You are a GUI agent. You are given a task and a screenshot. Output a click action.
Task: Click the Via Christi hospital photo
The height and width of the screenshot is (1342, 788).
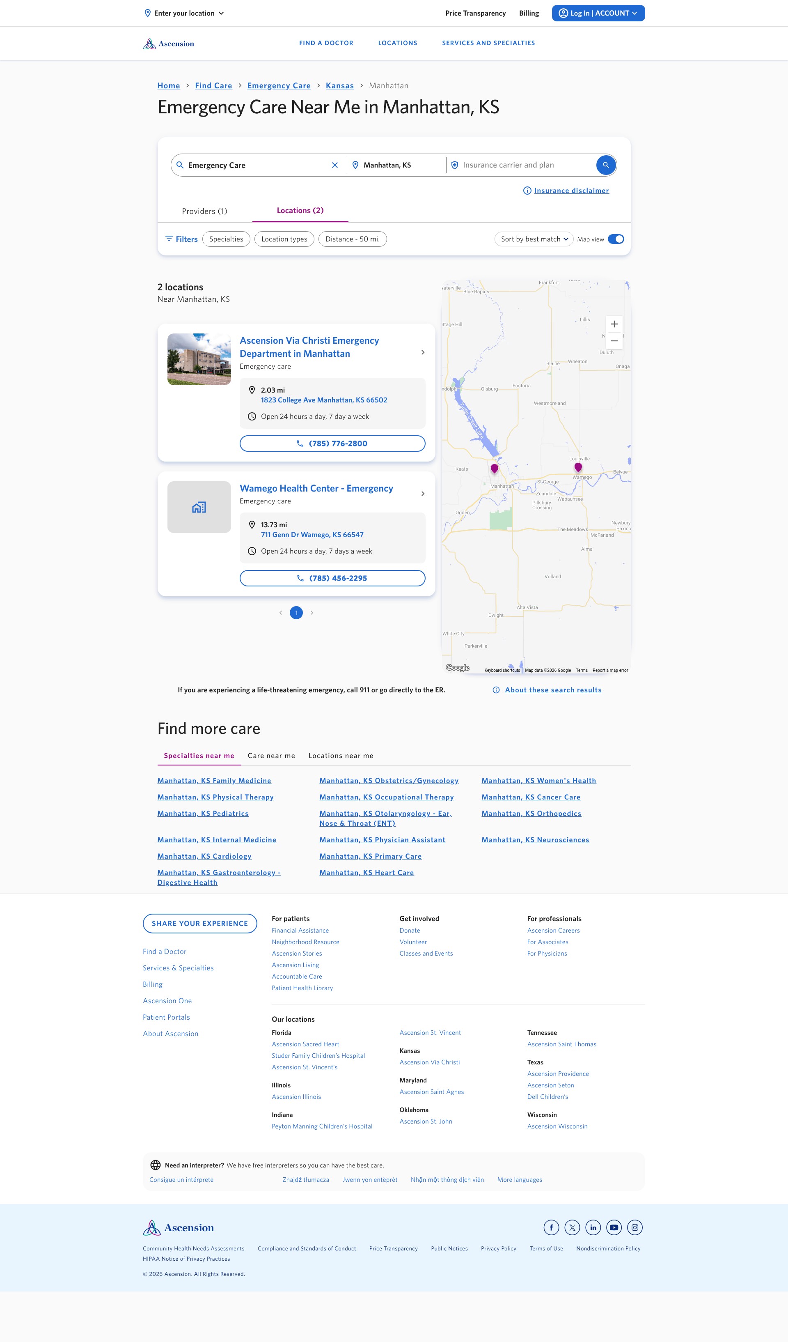(199, 359)
